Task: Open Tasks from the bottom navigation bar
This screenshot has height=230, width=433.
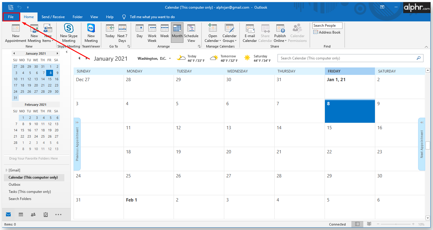Action: pyautogui.click(x=46, y=214)
